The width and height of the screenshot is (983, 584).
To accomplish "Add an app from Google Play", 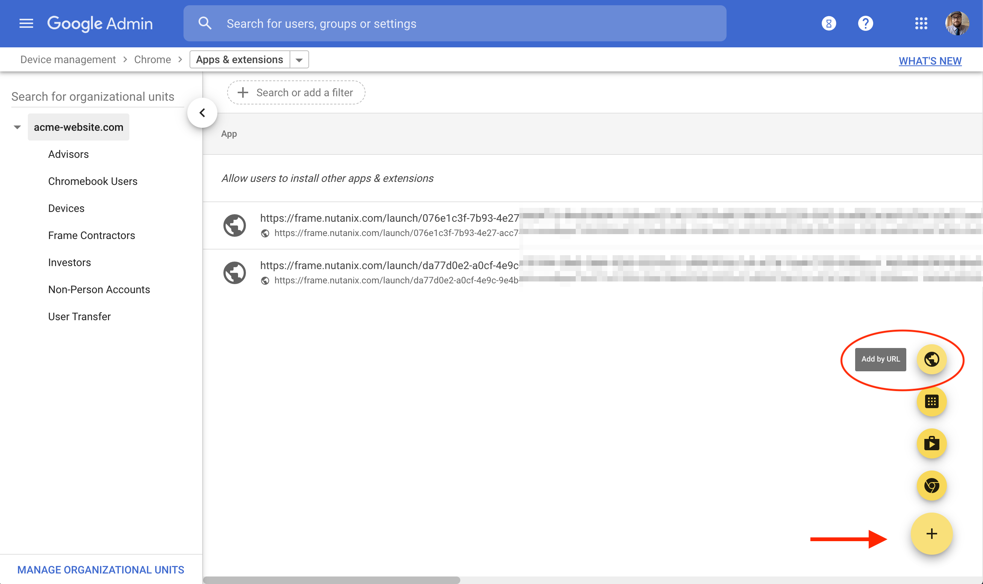I will (x=931, y=443).
